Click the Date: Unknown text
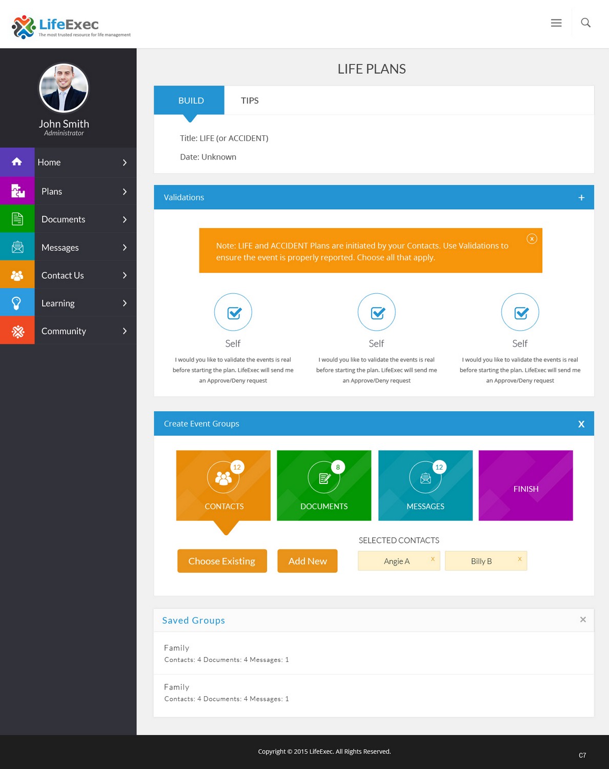Viewport: 609px width, 769px height. pos(208,157)
